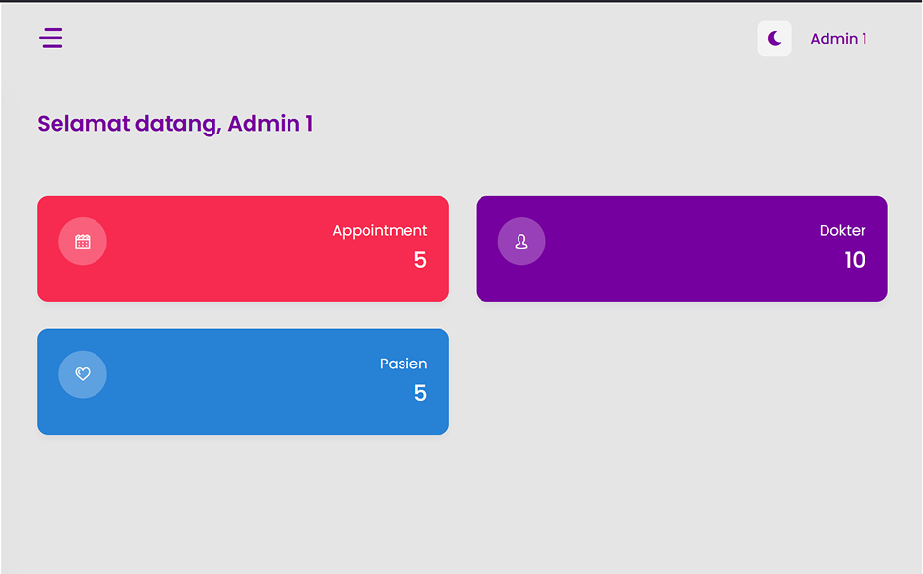Select the Appointment count number 5
This screenshot has width=923, height=574.
pos(420,260)
